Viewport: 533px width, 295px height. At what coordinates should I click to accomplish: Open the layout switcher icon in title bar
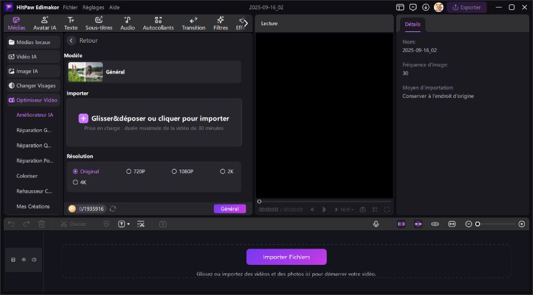(x=401, y=8)
